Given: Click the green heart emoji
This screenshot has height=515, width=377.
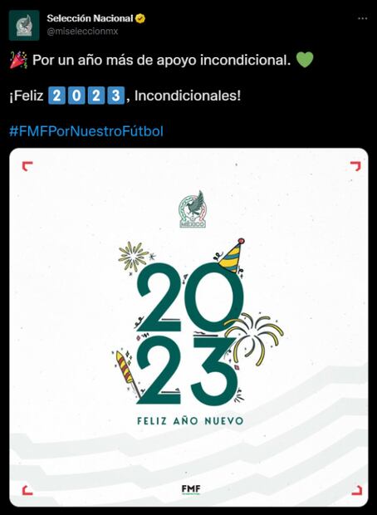Looking at the screenshot, I should point(305,60).
